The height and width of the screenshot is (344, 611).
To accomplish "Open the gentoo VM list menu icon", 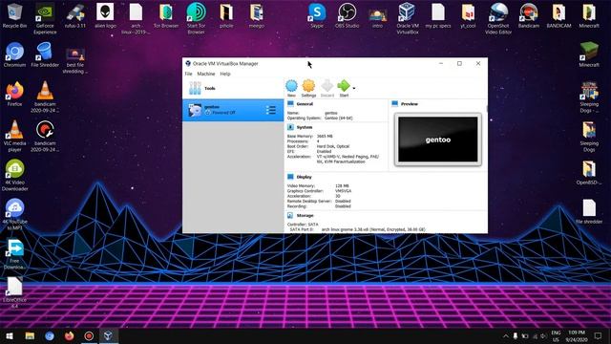I will (271, 110).
